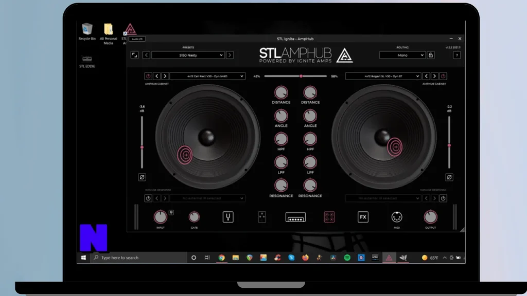Open the Routing dropdown set to Mono

402,55
